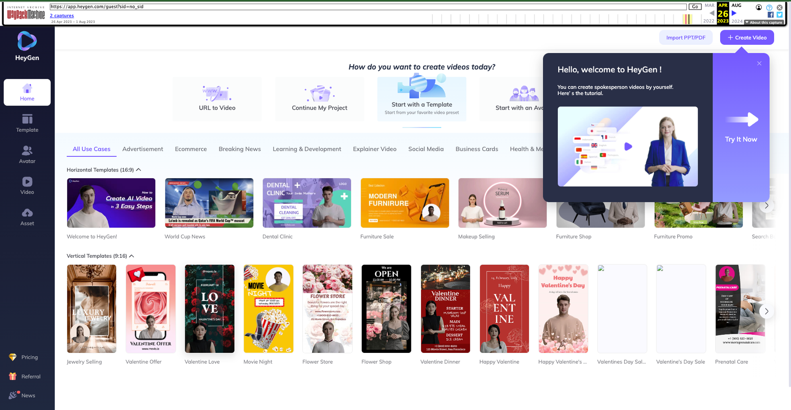The height and width of the screenshot is (410, 791).
Task: Select the All Use Cases tab
Action: (x=91, y=149)
